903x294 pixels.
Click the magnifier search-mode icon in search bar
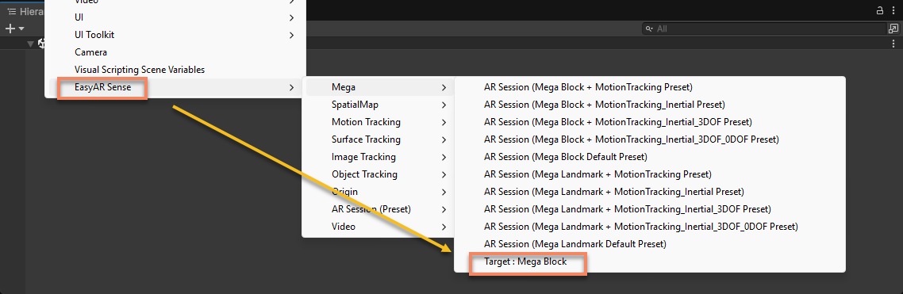pyautogui.click(x=649, y=29)
